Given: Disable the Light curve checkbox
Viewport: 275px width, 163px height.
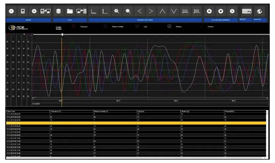Looking at the screenshot, I should click(137, 26).
